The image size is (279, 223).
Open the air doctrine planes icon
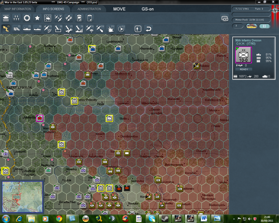pos(58,18)
